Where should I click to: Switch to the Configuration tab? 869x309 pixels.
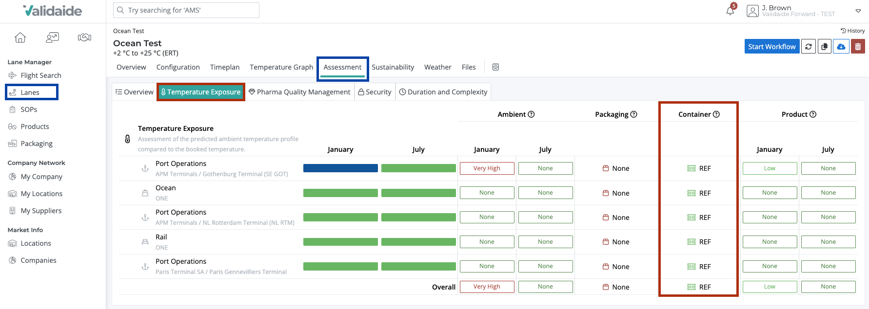[178, 67]
